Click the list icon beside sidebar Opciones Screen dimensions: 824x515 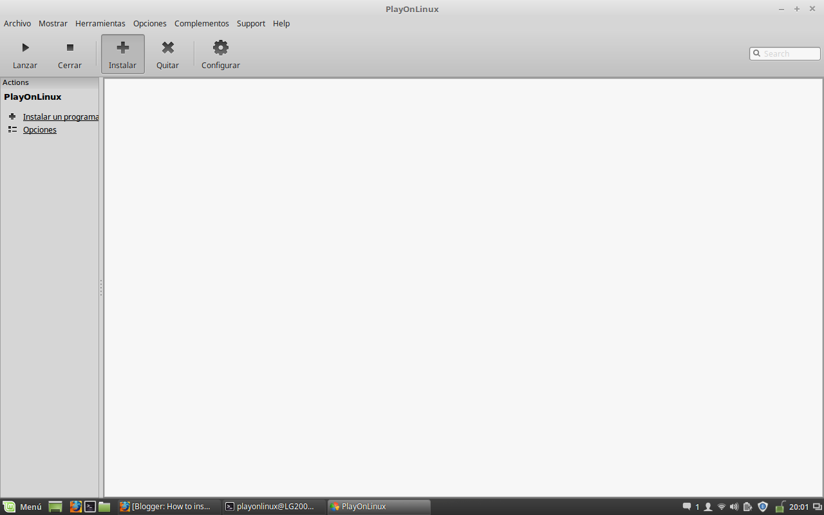click(12, 129)
